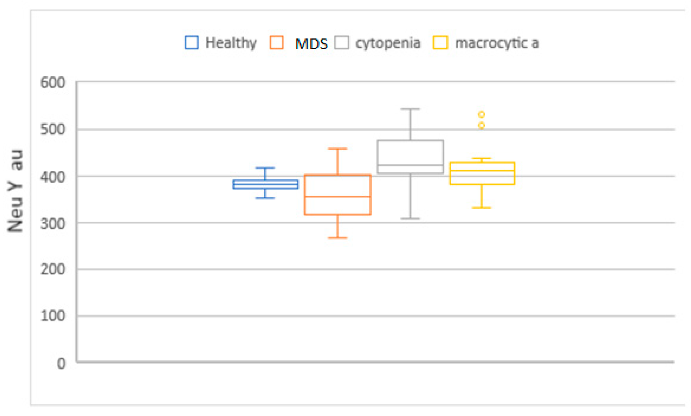The height and width of the screenshot is (416, 691).
Task: Select the "Neu Y au" axis title
Action: pos(15,191)
